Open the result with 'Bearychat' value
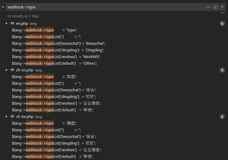Screen dimensions: 228x160 tap(58, 44)
